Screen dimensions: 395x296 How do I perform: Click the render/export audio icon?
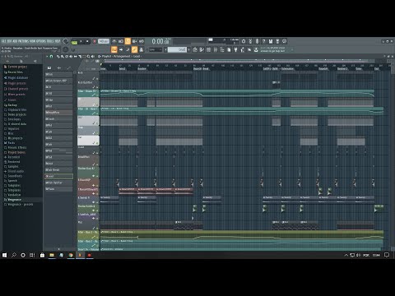coord(277,41)
